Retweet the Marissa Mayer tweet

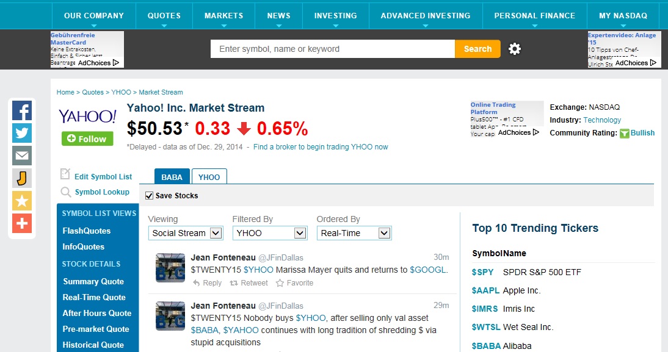tap(249, 283)
